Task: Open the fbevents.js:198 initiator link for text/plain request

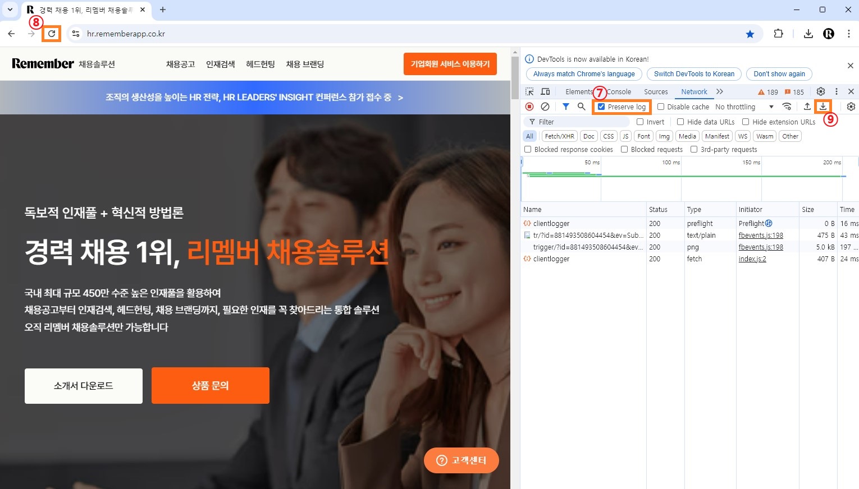Action: [761, 236]
